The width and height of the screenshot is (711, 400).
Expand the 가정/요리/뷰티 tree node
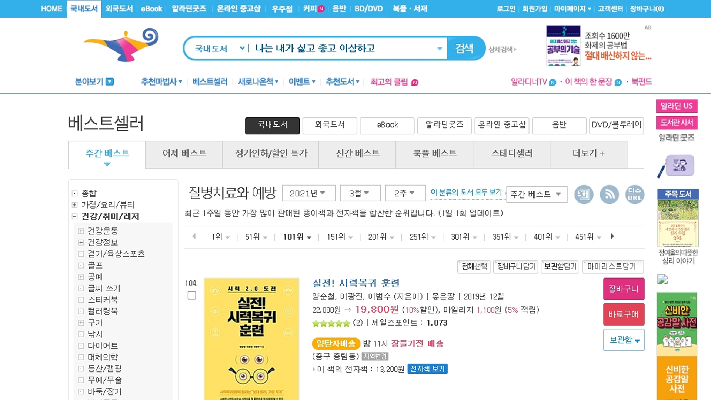tap(75, 205)
